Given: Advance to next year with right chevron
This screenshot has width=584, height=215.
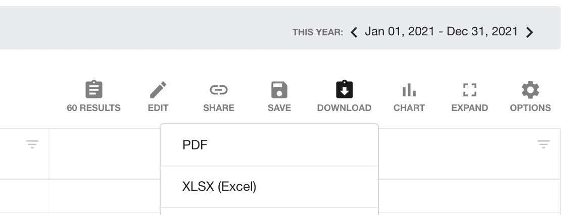Looking at the screenshot, I should tap(529, 32).
